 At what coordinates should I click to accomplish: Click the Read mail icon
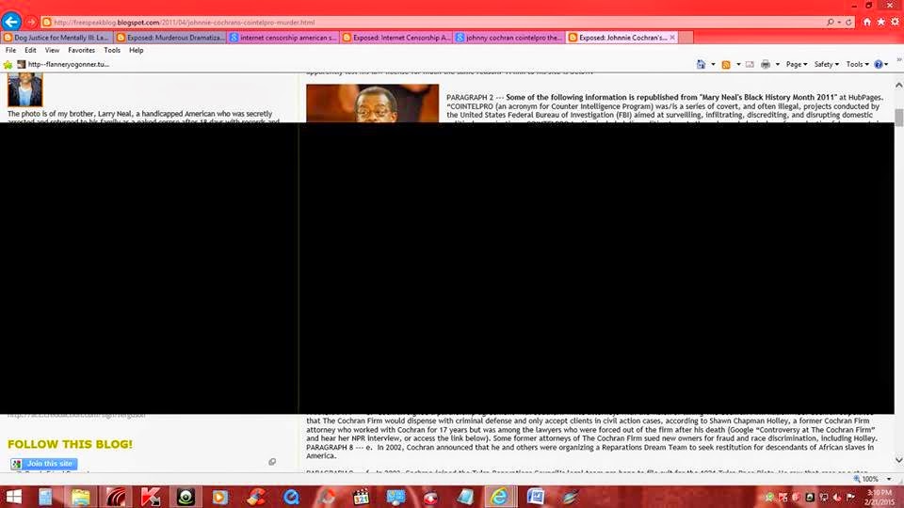[750, 65]
